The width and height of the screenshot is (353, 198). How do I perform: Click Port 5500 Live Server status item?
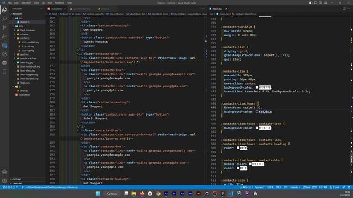click(x=310, y=187)
